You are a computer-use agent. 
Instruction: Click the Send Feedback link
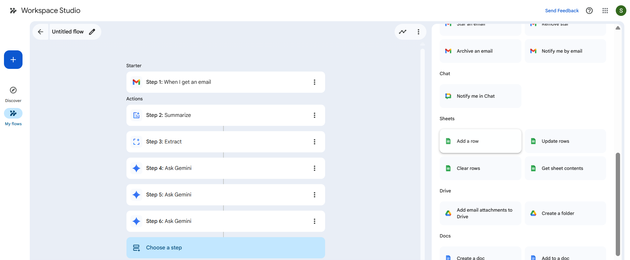tap(562, 11)
